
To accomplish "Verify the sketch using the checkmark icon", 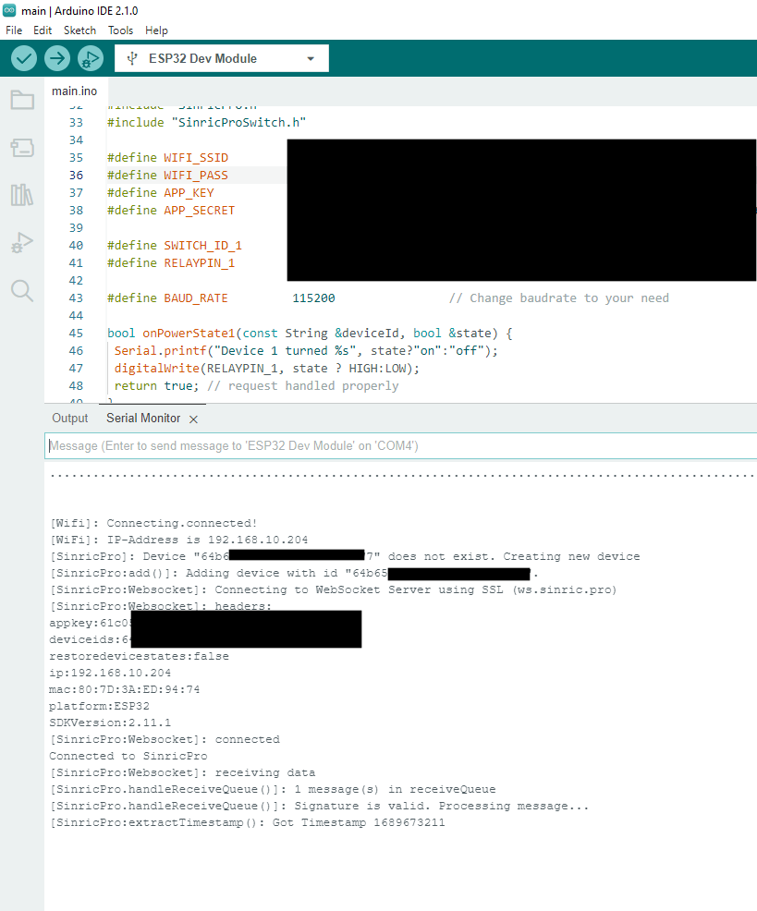I will (x=23, y=57).
